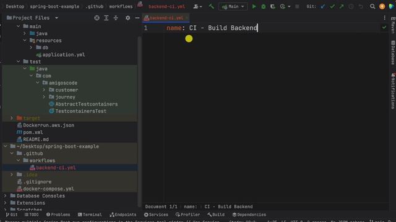Screen dimensions: 396x222
Task: Open the Terminal tool window
Action: point(90,215)
